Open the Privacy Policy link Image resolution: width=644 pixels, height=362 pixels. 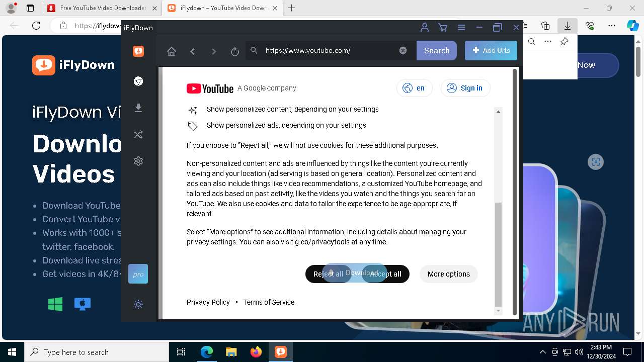pyautogui.click(x=208, y=302)
